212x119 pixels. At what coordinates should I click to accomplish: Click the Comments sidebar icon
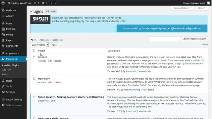point(3,46)
